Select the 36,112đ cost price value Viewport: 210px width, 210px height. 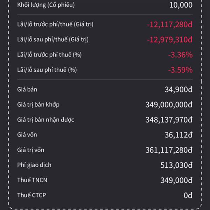point(178,135)
